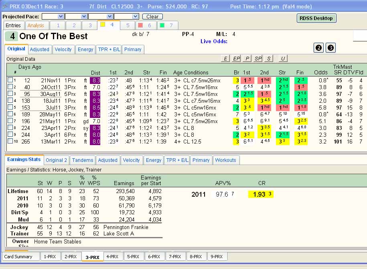
Task: Click the green swatch on horse tab 7
Action: (162, 25)
